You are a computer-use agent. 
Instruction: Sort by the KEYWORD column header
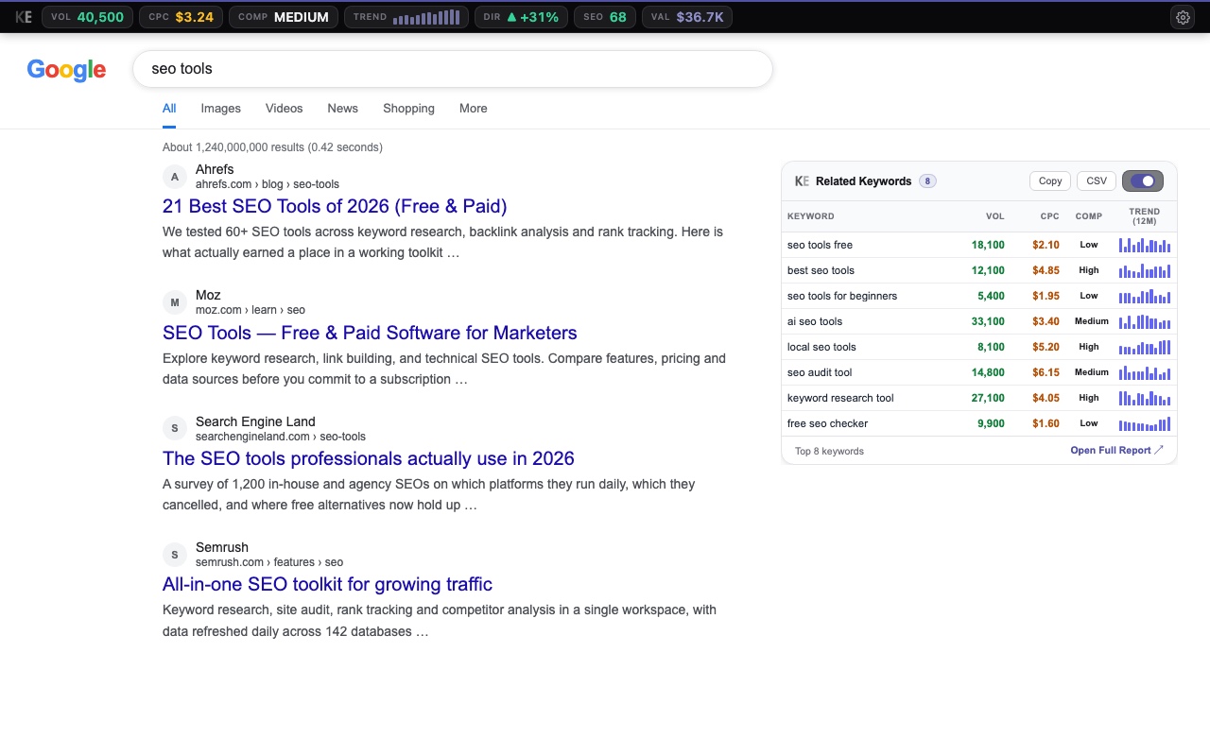tap(811, 216)
